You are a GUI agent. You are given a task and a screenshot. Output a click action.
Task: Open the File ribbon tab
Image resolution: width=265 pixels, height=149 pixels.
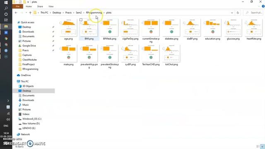17,7
